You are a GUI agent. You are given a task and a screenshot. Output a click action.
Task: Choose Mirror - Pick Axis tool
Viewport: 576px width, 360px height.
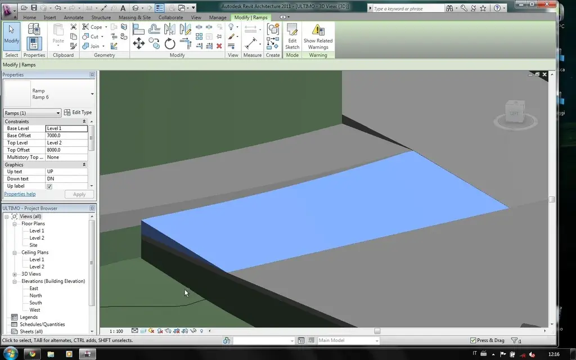[170, 29]
